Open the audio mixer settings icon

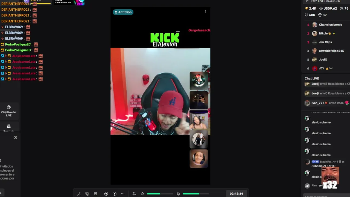tap(134, 194)
